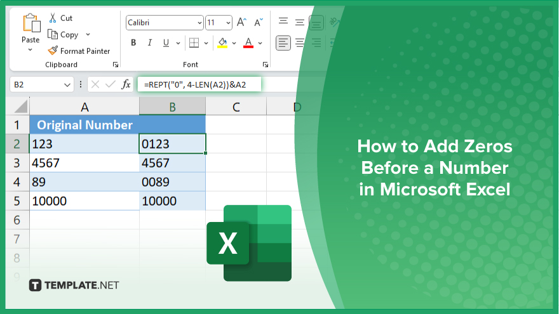Select column B header
This screenshot has width=559, height=314.
click(x=172, y=107)
